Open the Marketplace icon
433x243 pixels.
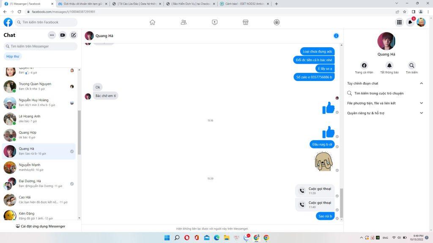click(x=245, y=22)
